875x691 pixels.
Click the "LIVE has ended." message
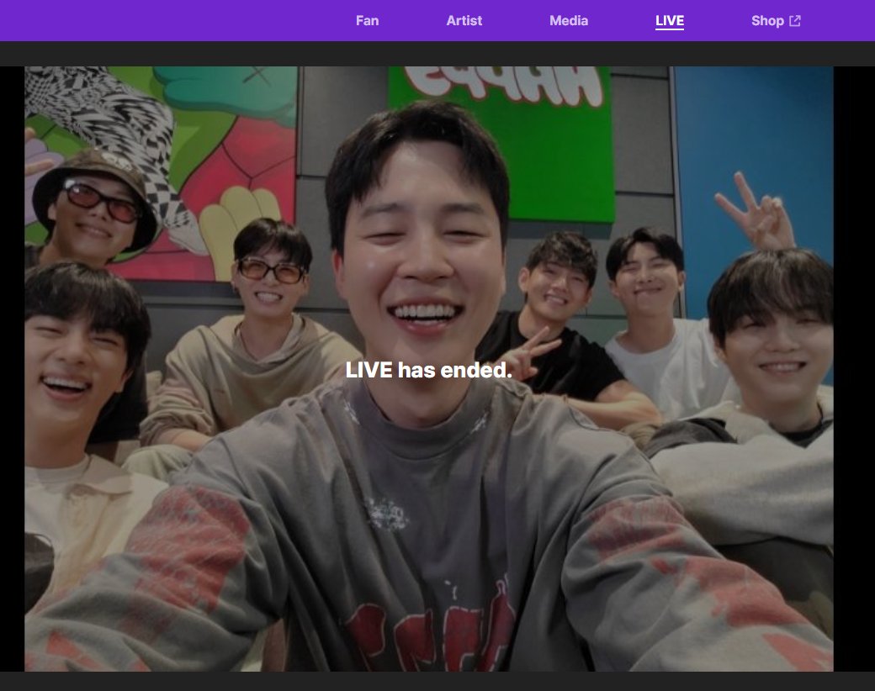(x=428, y=370)
